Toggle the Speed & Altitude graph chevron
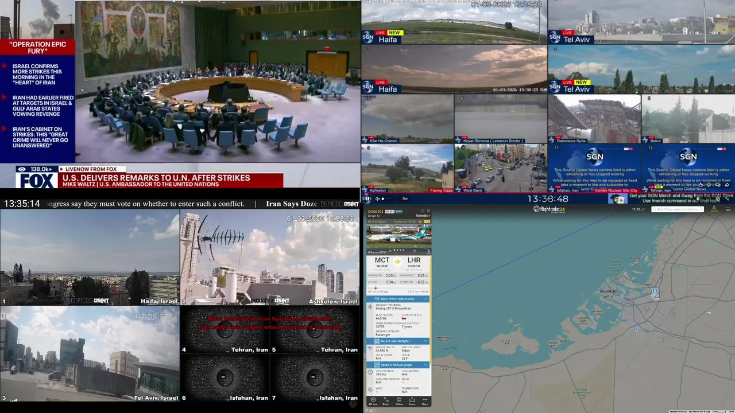Image resolution: width=735 pixels, height=413 pixels. [x=425, y=365]
